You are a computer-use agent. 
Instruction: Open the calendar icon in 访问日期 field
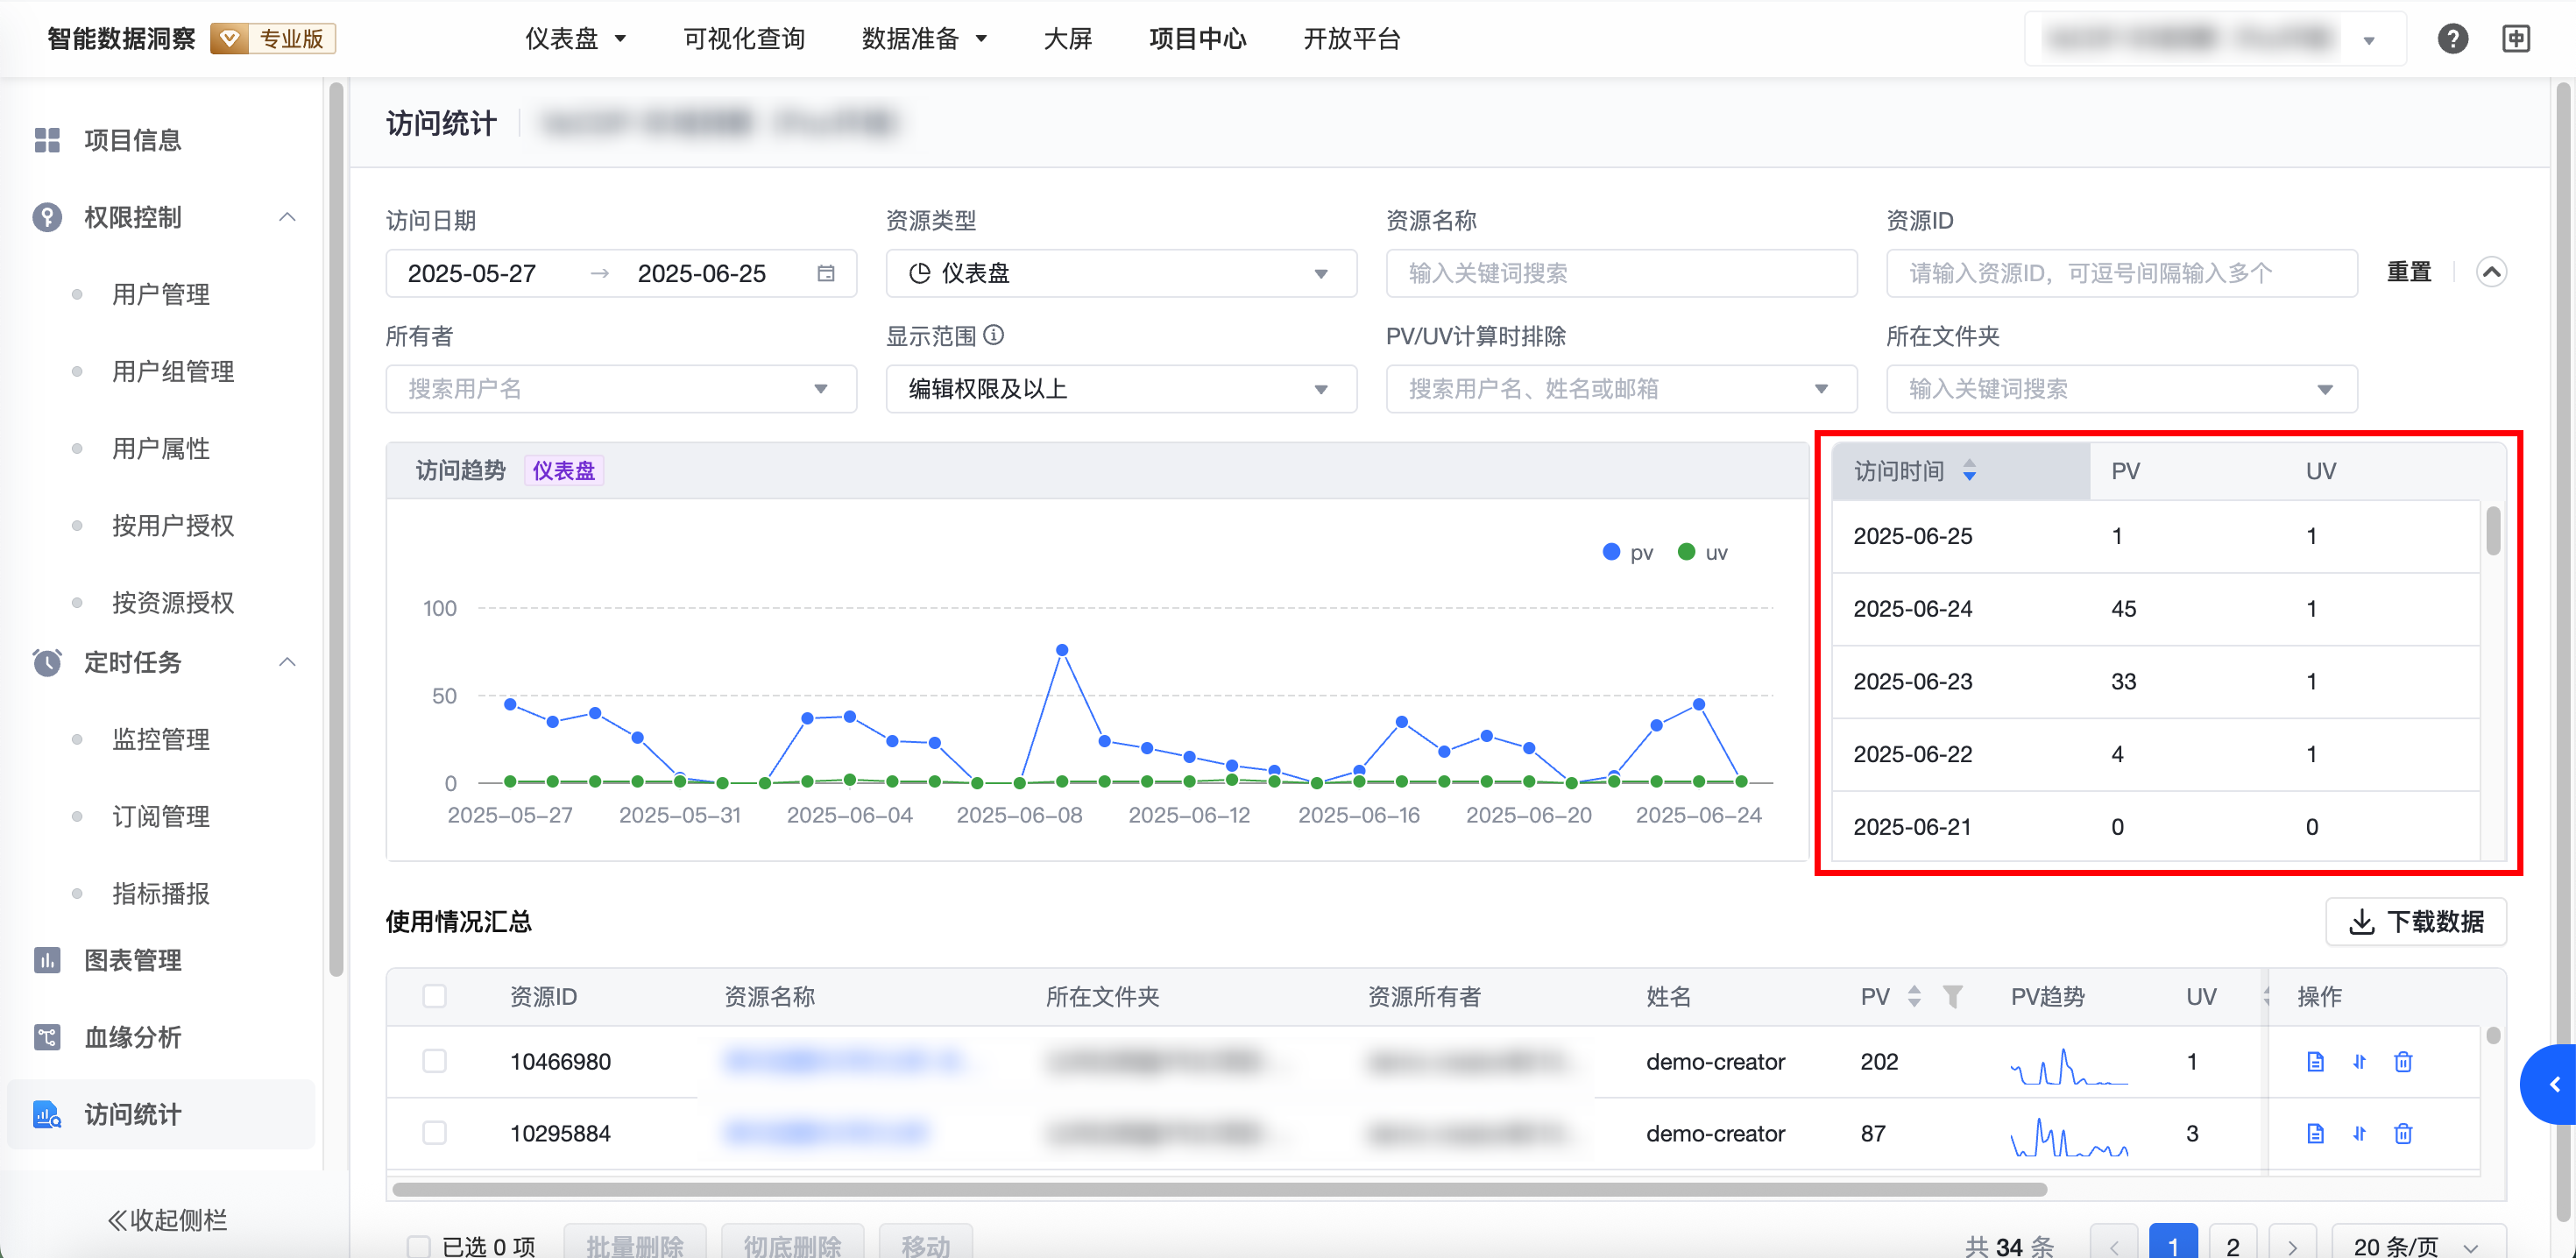tap(826, 273)
